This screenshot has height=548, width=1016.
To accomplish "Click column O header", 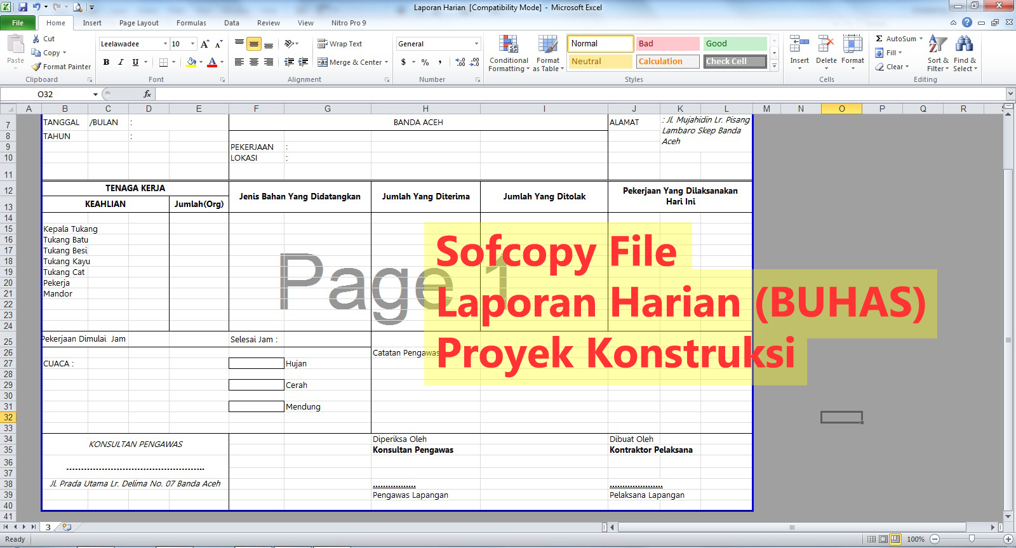I will coord(841,109).
